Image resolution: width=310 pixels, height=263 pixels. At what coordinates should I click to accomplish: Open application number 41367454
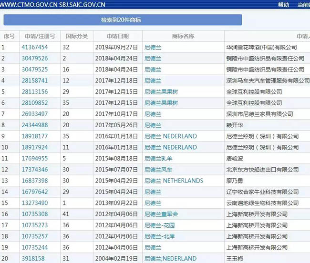[x=35, y=47]
